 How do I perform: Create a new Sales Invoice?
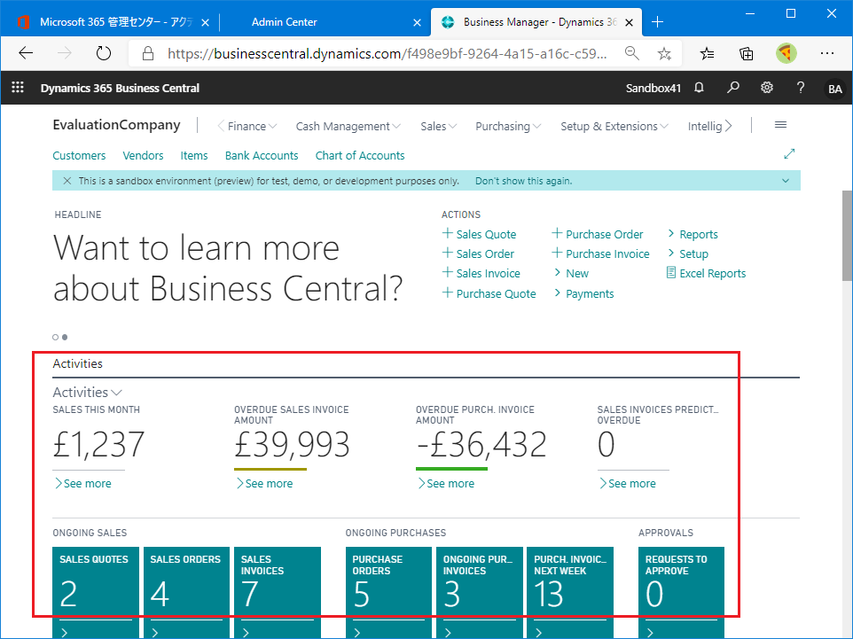(x=481, y=273)
